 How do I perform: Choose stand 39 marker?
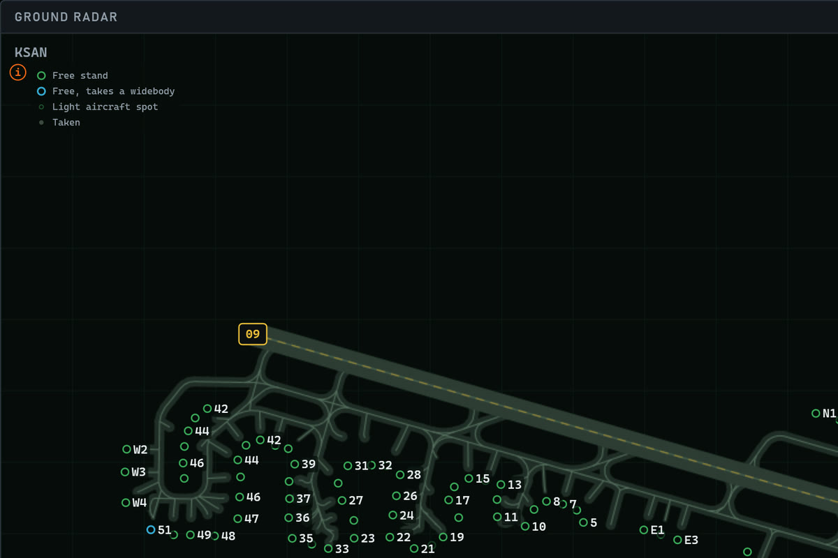click(295, 465)
